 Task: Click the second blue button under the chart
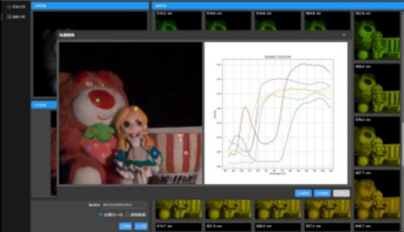pos(322,193)
